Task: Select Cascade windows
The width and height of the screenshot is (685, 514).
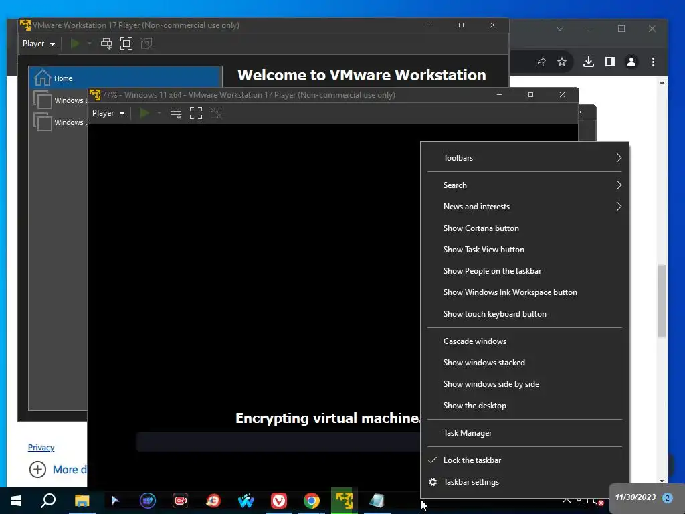Action: point(524,341)
